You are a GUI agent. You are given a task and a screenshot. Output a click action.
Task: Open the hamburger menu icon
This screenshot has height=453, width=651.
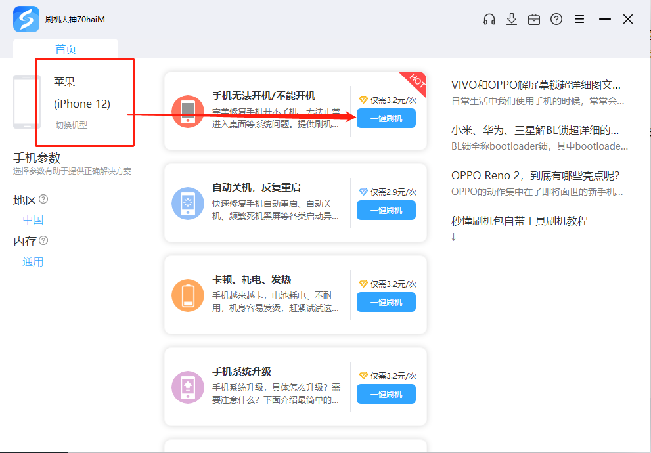pyautogui.click(x=579, y=19)
